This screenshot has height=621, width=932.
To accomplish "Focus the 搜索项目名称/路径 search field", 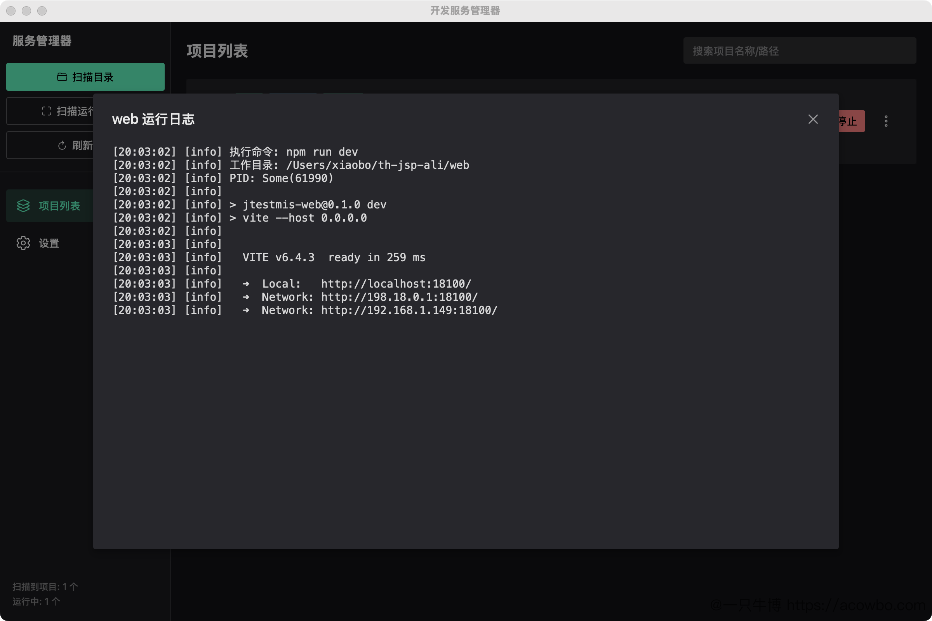I will [x=800, y=51].
